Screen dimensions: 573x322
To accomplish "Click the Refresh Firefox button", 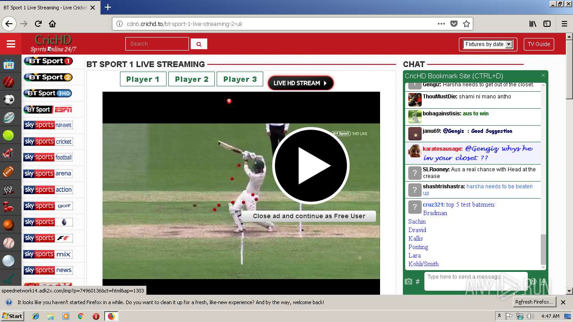I will (x=534, y=302).
